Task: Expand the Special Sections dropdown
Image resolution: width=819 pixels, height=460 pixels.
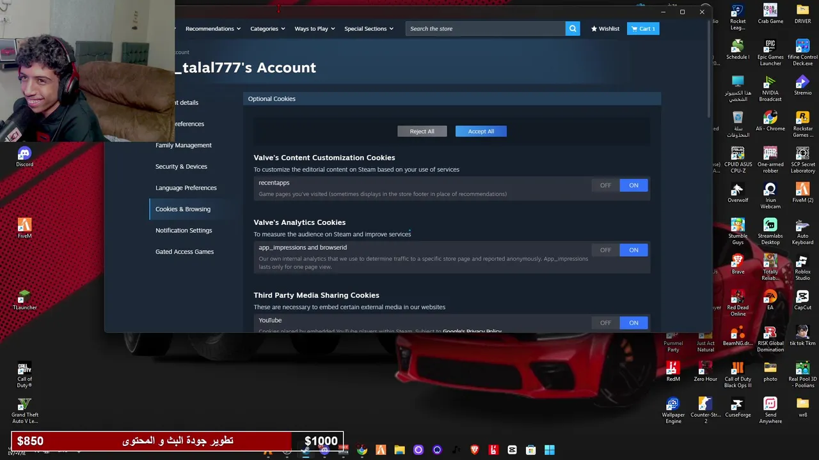Action: [x=369, y=29]
